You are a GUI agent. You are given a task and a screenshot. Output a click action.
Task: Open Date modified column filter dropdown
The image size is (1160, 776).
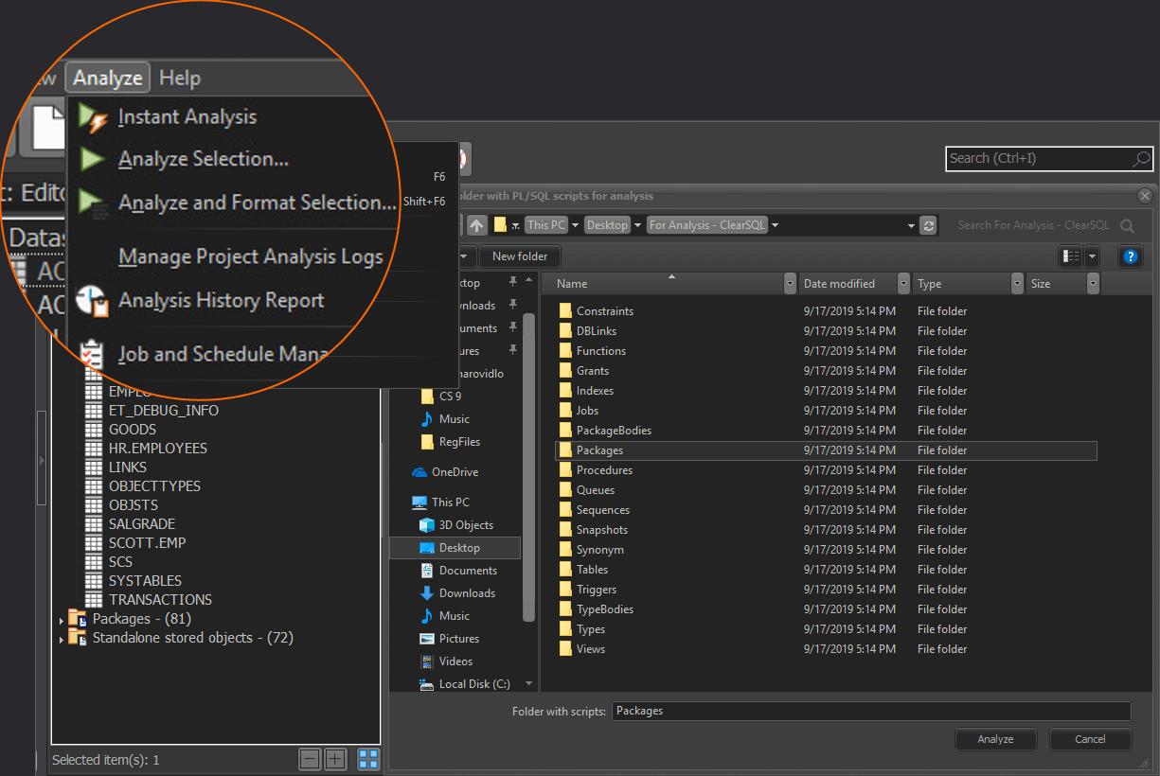pyautogui.click(x=904, y=284)
